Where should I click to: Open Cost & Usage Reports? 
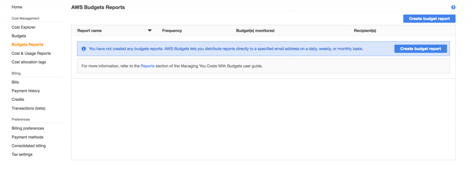(31, 53)
